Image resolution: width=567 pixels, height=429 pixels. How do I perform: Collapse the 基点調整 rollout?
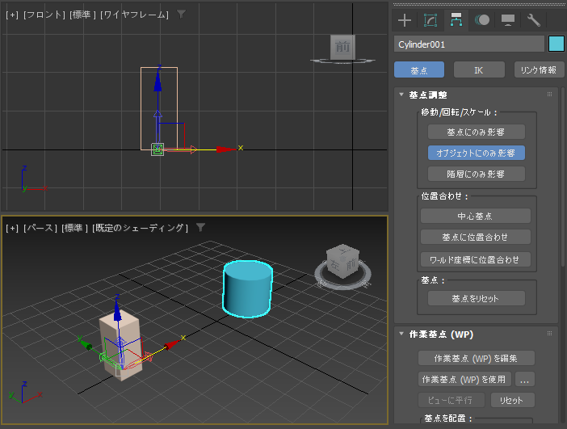[401, 95]
